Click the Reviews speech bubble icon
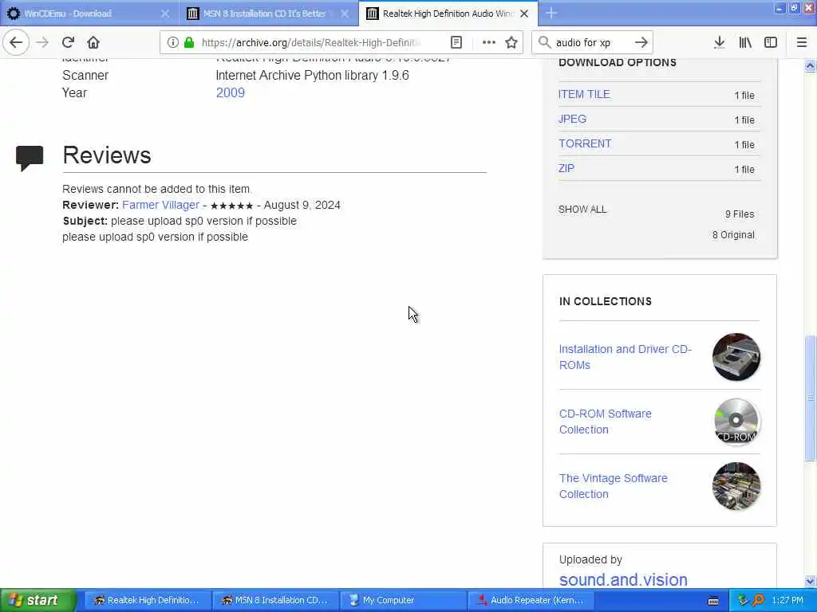 (30, 158)
